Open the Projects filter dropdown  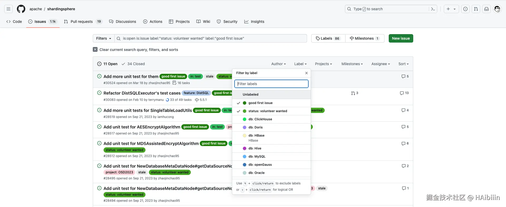click(x=323, y=64)
